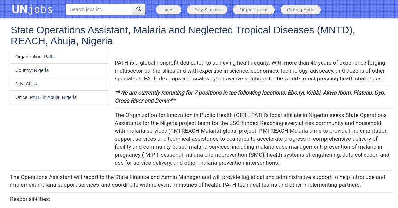Click the State Operations Assistant job title
Screen dimensions: 398x208
182,35
